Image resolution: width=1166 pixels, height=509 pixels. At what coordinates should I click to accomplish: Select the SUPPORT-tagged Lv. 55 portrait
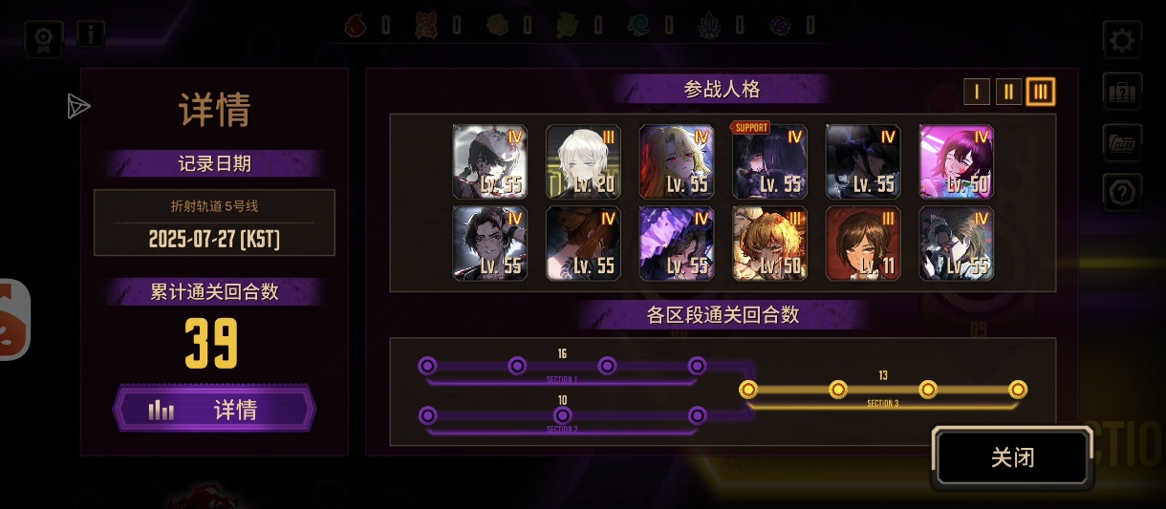point(770,161)
